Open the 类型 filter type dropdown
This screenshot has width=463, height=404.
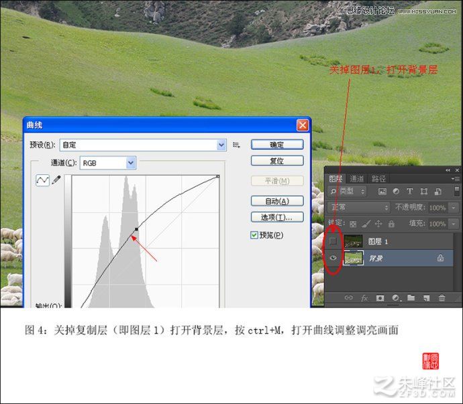[x=347, y=192]
